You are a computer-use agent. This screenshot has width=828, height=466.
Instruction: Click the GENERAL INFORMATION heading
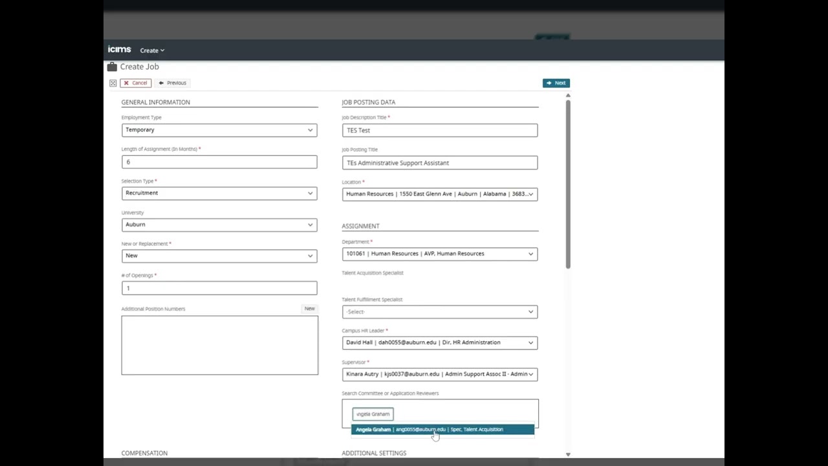click(156, 102)
